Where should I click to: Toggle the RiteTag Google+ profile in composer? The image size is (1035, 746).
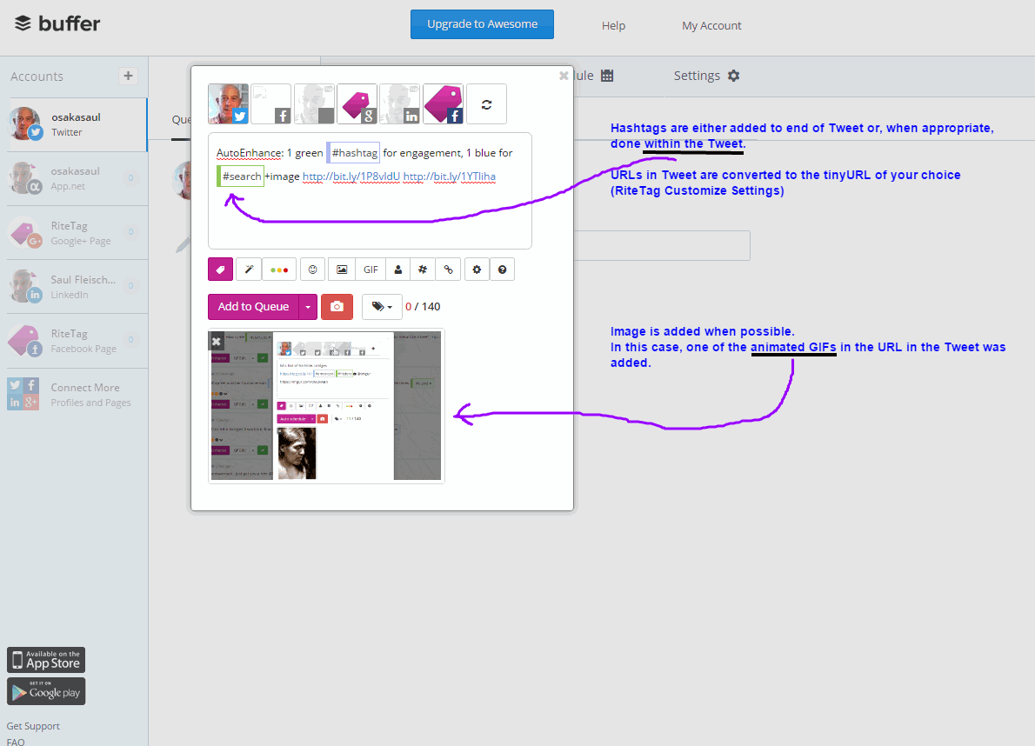pos(357,104)
